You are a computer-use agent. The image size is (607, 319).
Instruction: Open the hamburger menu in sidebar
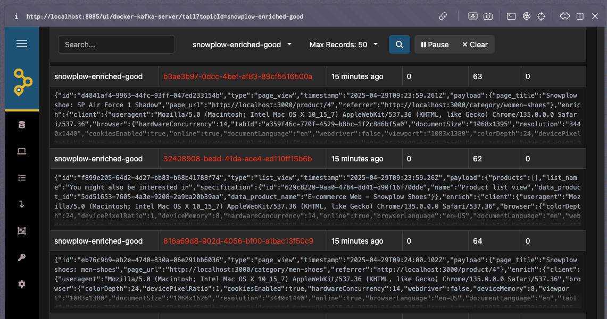pyautogui.click(x=22, y=44)
